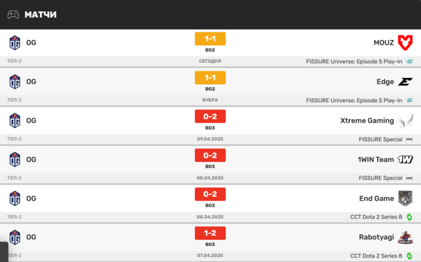Click the gamepad icon beside МАТЧИ

tap(13, 14)
